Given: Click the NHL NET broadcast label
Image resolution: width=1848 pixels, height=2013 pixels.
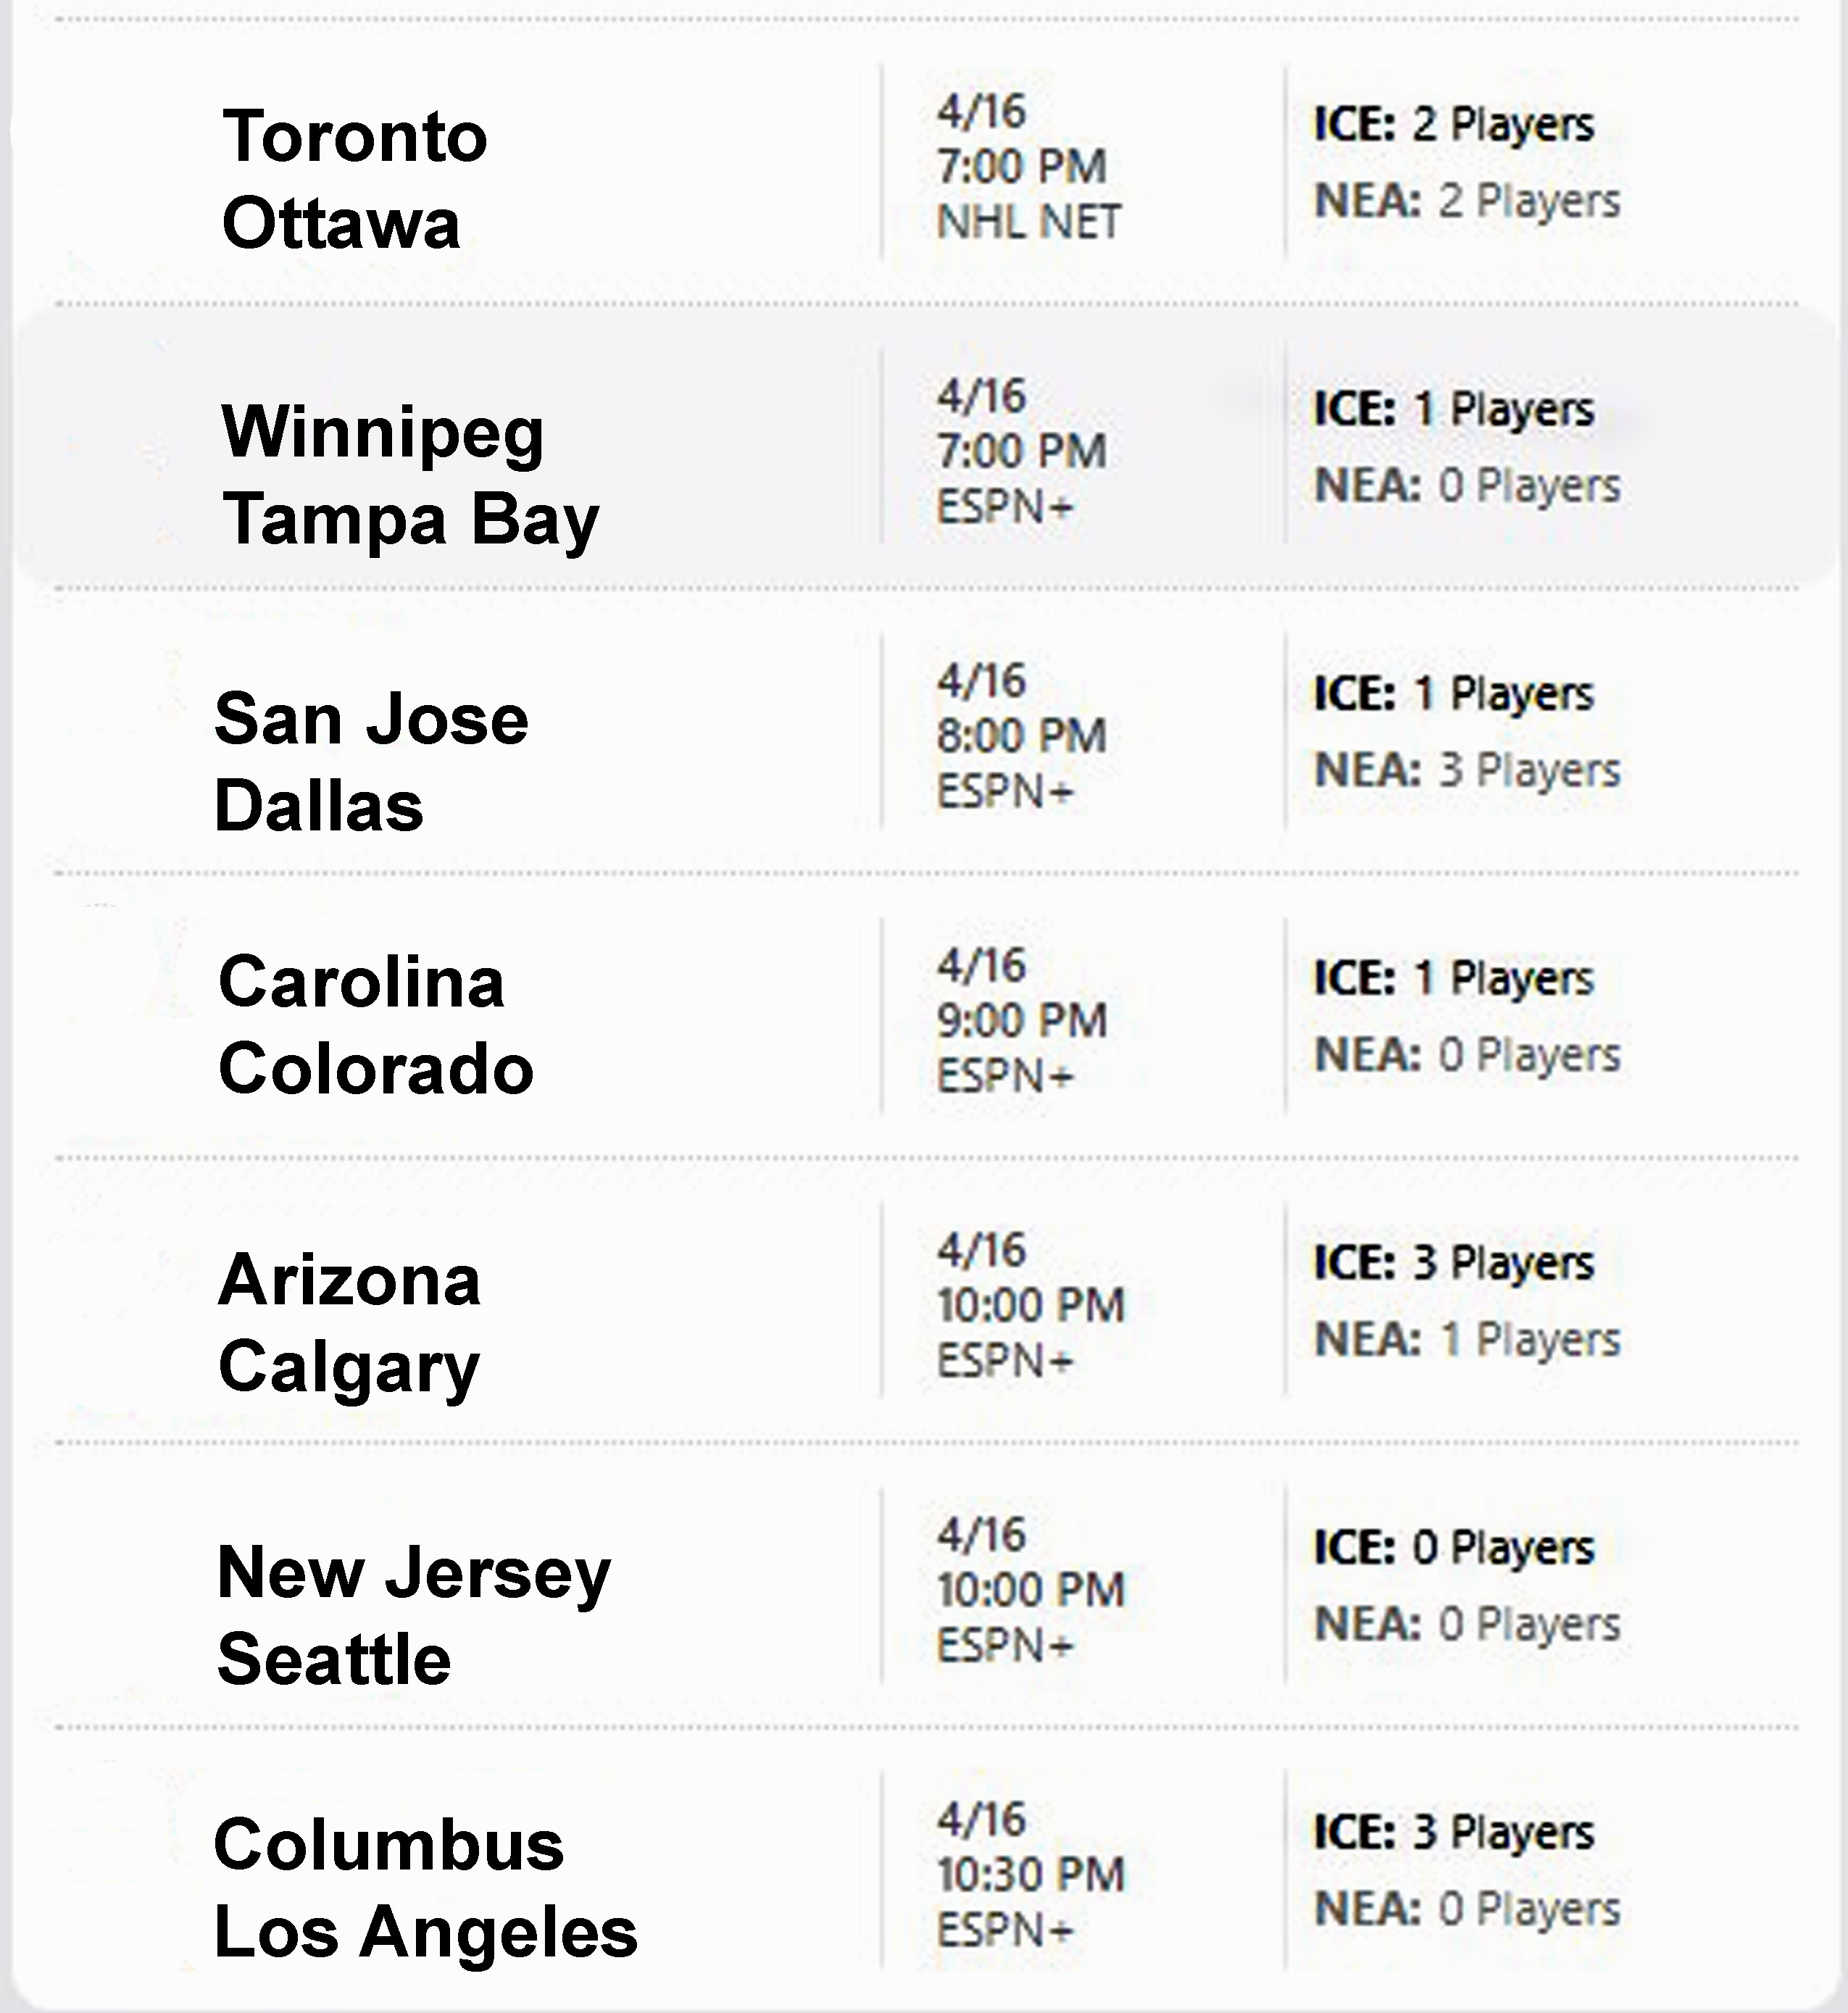Looking at the screenshot, I should pos(1029,222).
